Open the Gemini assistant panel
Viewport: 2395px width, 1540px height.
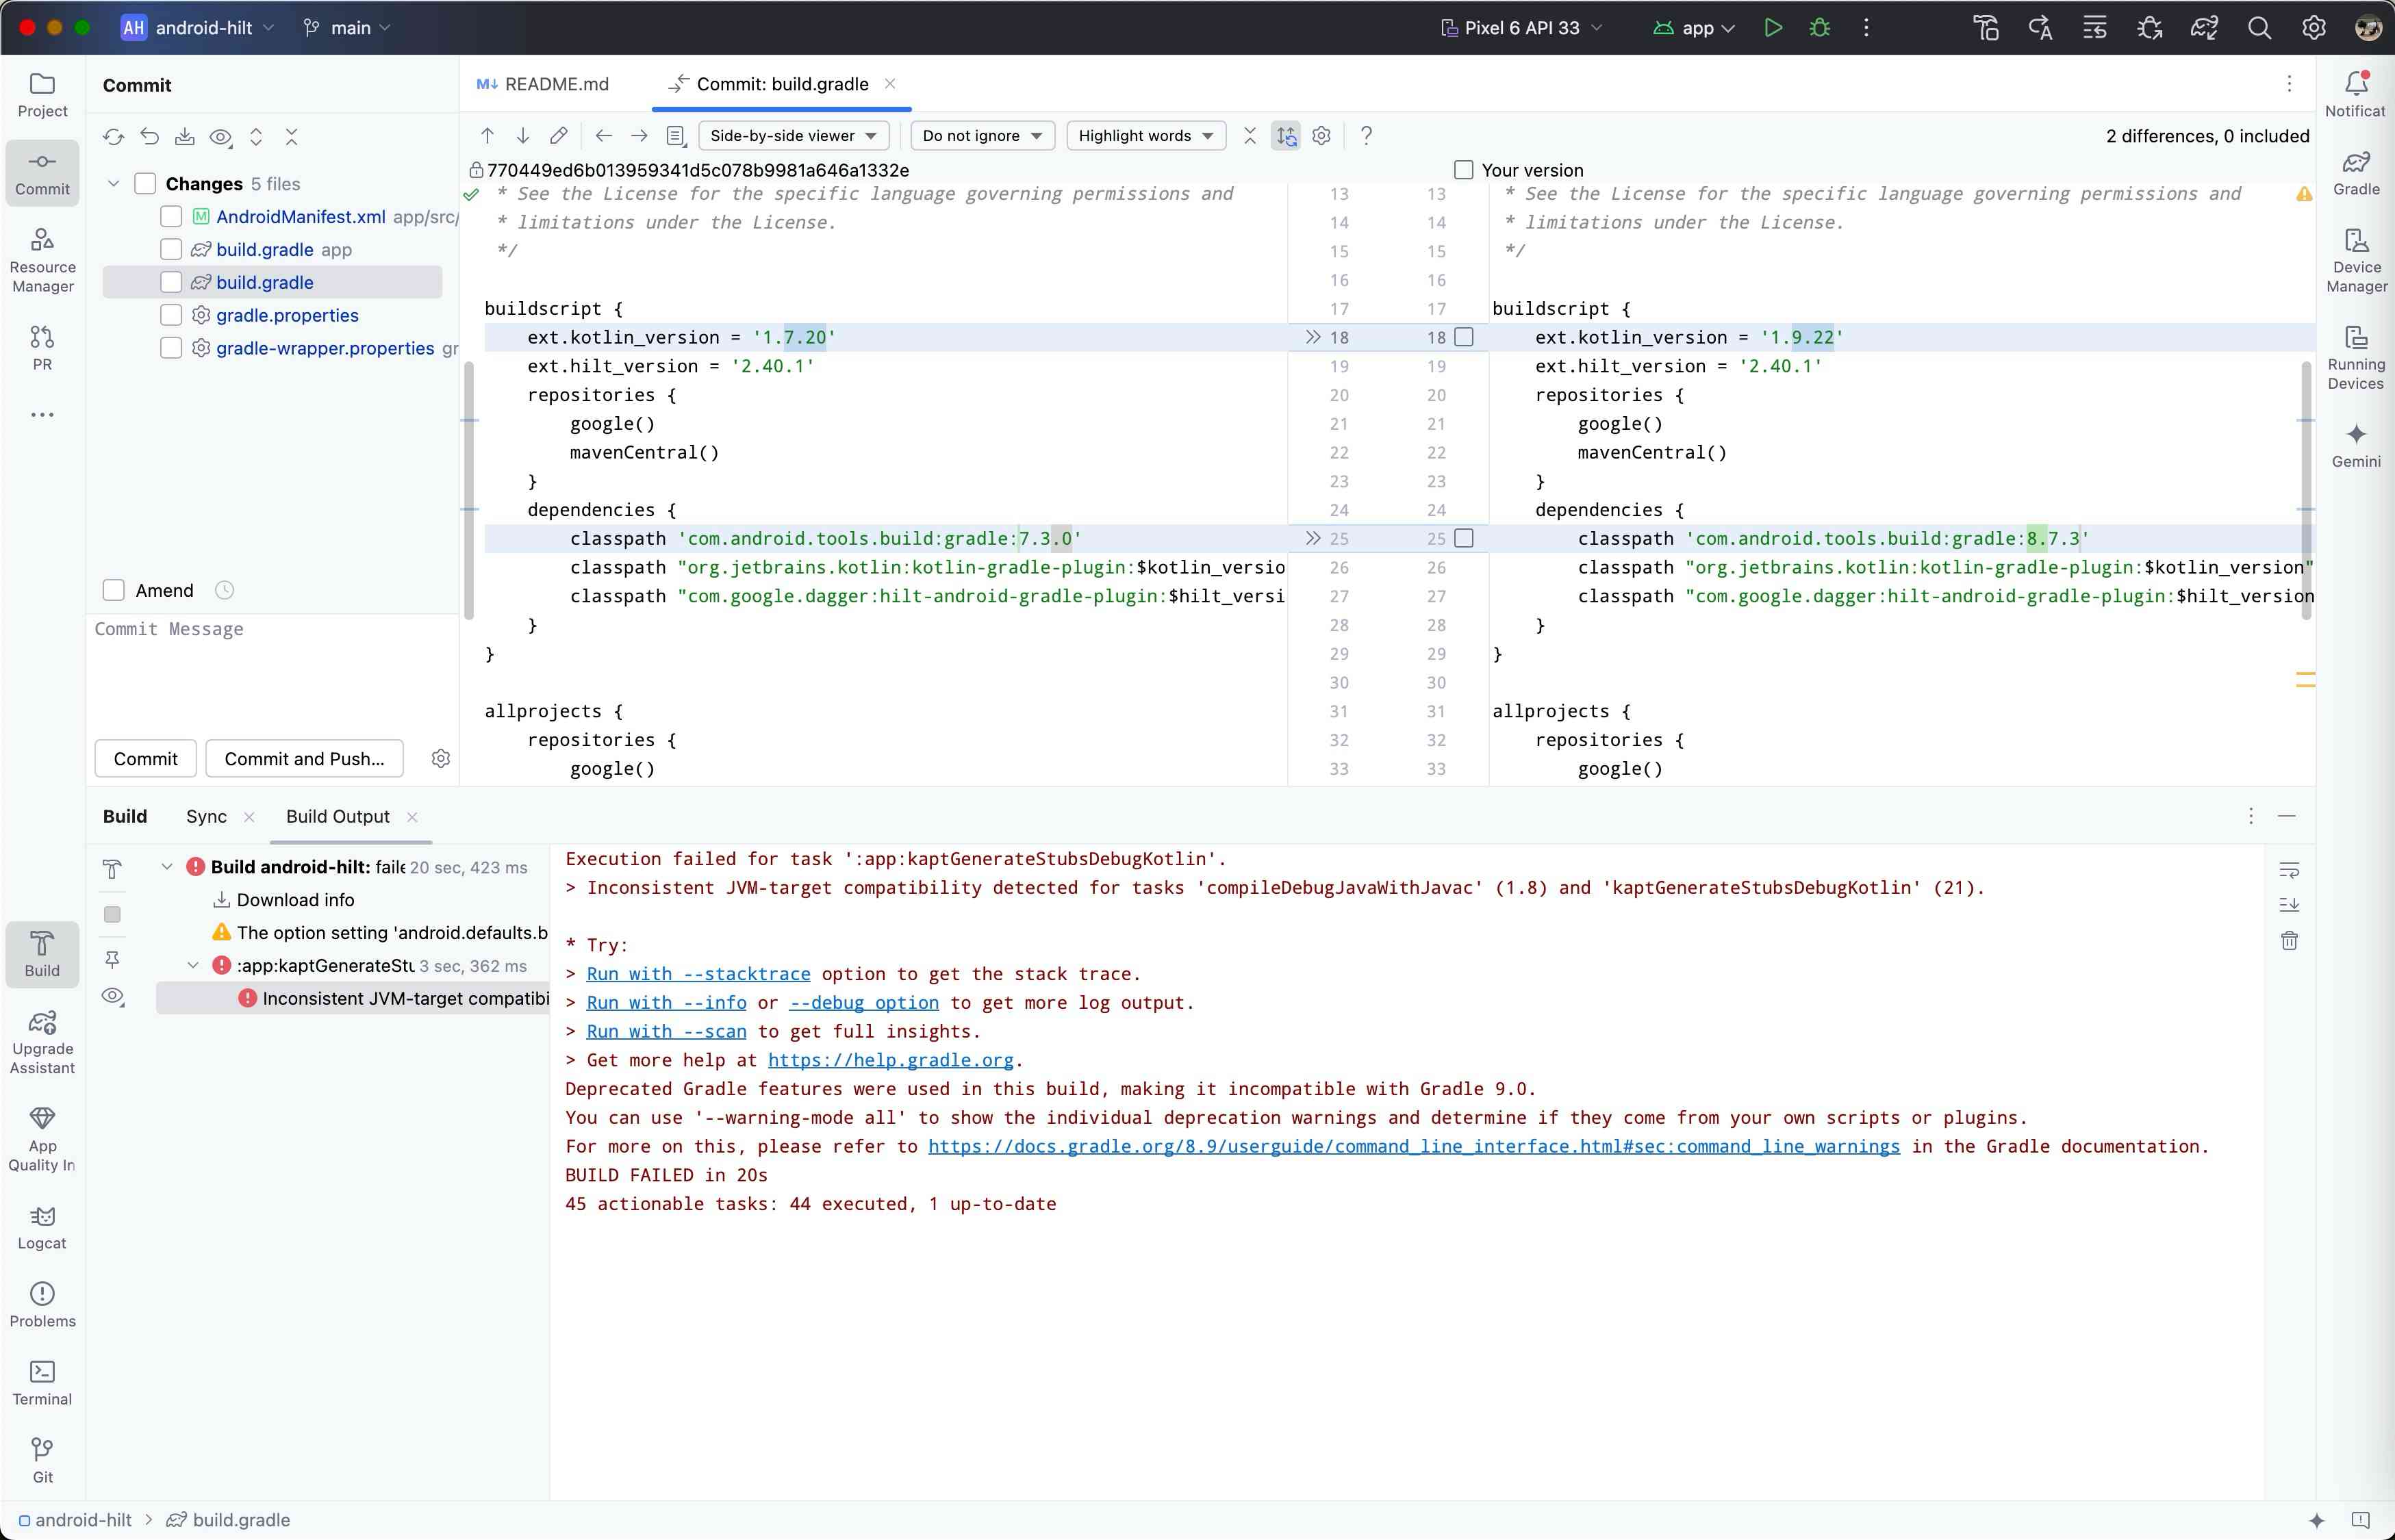[x=2356, y=444]
